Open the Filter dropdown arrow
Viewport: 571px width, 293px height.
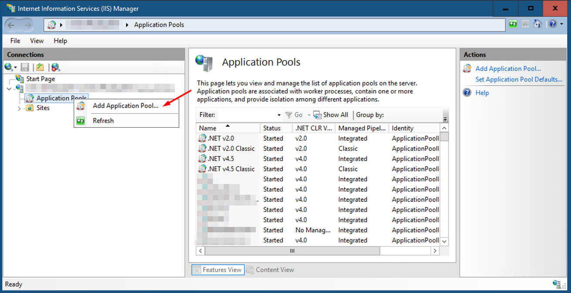[x=279, y=115]
